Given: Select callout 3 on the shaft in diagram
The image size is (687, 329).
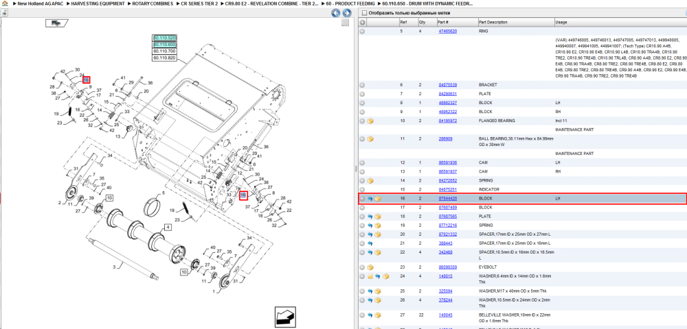Looking at the screenshot, I should pyautogui.click(x=114, y=267).
